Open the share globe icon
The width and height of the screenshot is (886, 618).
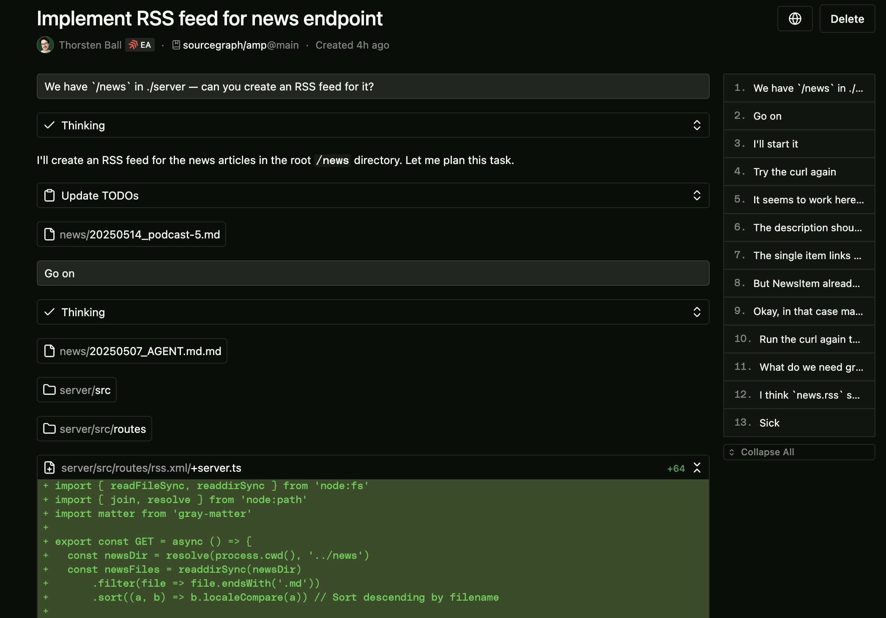click(x=795, y=19)
